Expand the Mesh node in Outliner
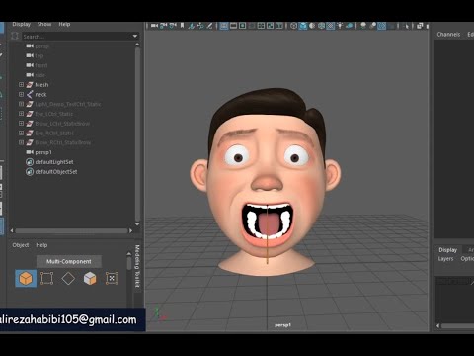Image resolution: width=474 pixels, height=356 pixels. tap(21, 85)
